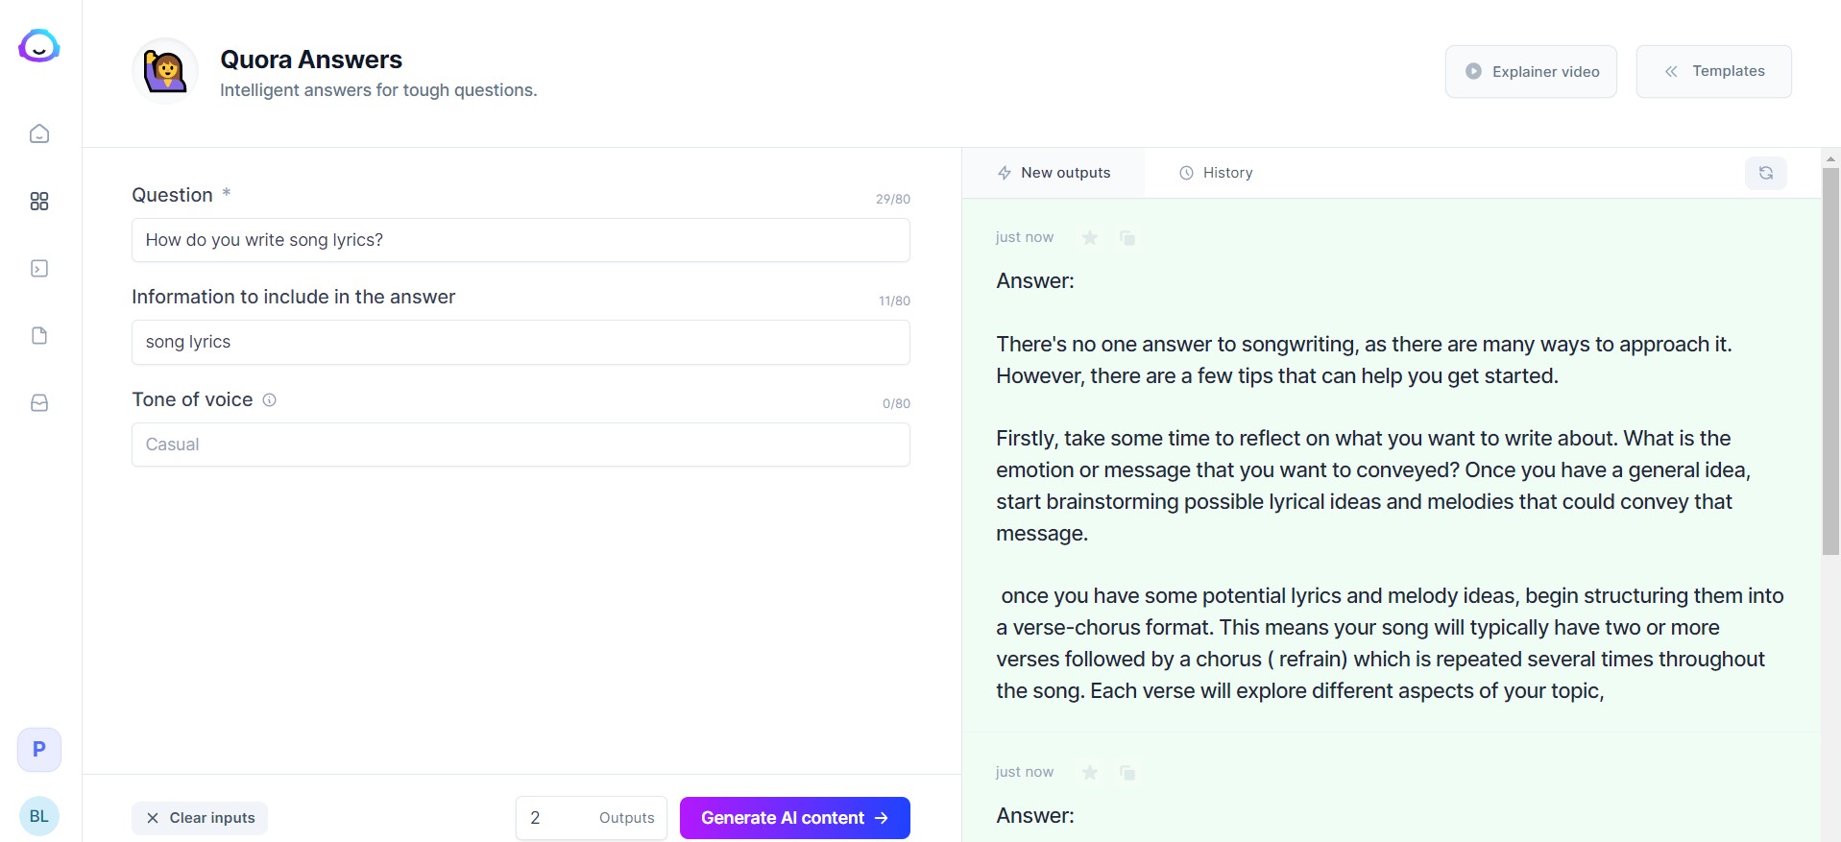The image size is (1841, 842).
Task: Click the Tone of voice input field
Action: coord(521,445)
